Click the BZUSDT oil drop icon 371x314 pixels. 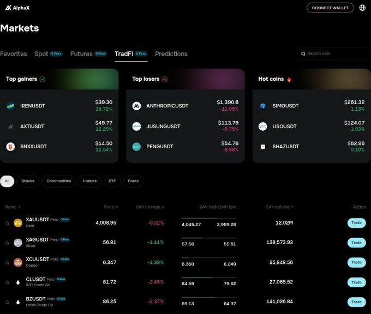(x=18, y=302)
